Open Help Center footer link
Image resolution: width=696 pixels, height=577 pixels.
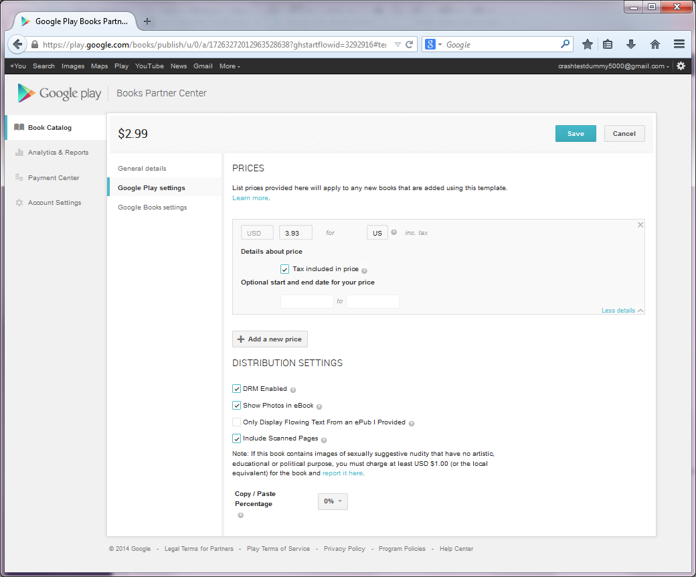(456, 549)
